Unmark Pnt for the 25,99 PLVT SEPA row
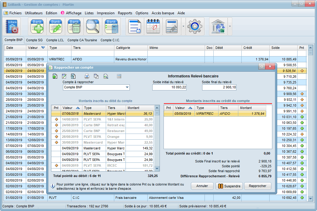Image resolution: width=317 pixels, height=211 pixels. pyautogui.click(x=56, y=119)
